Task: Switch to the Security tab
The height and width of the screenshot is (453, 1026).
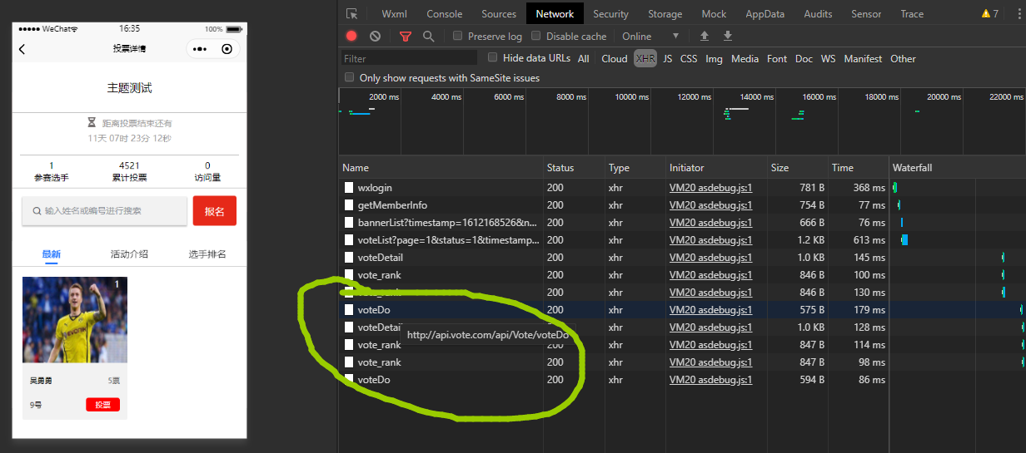Action: [x=611, y=13]
